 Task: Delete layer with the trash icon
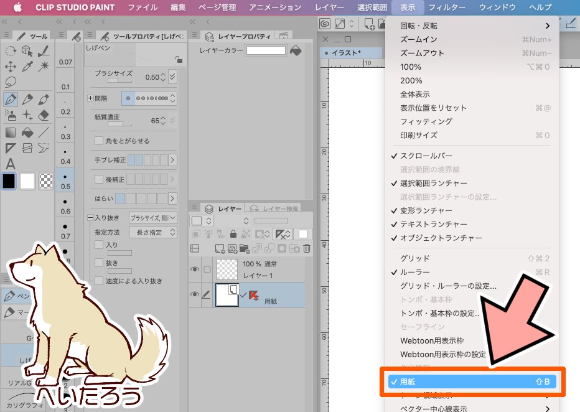(x=307, y=248)
